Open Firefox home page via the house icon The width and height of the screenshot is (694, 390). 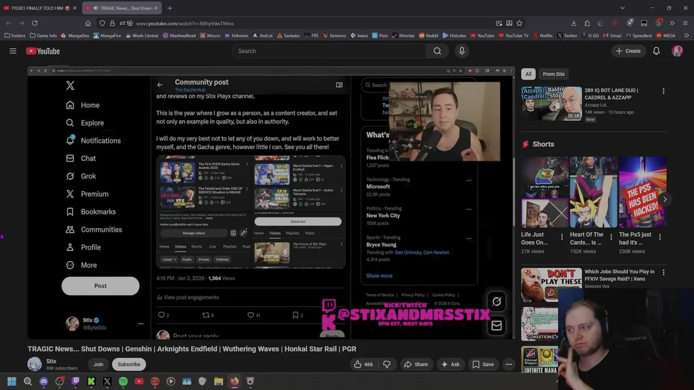click(88, 23)
